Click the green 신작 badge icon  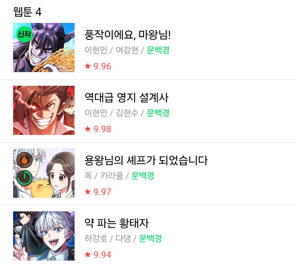tap(24, 34)
